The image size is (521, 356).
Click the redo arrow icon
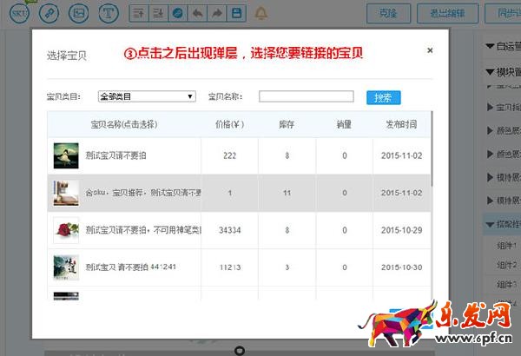216,14
